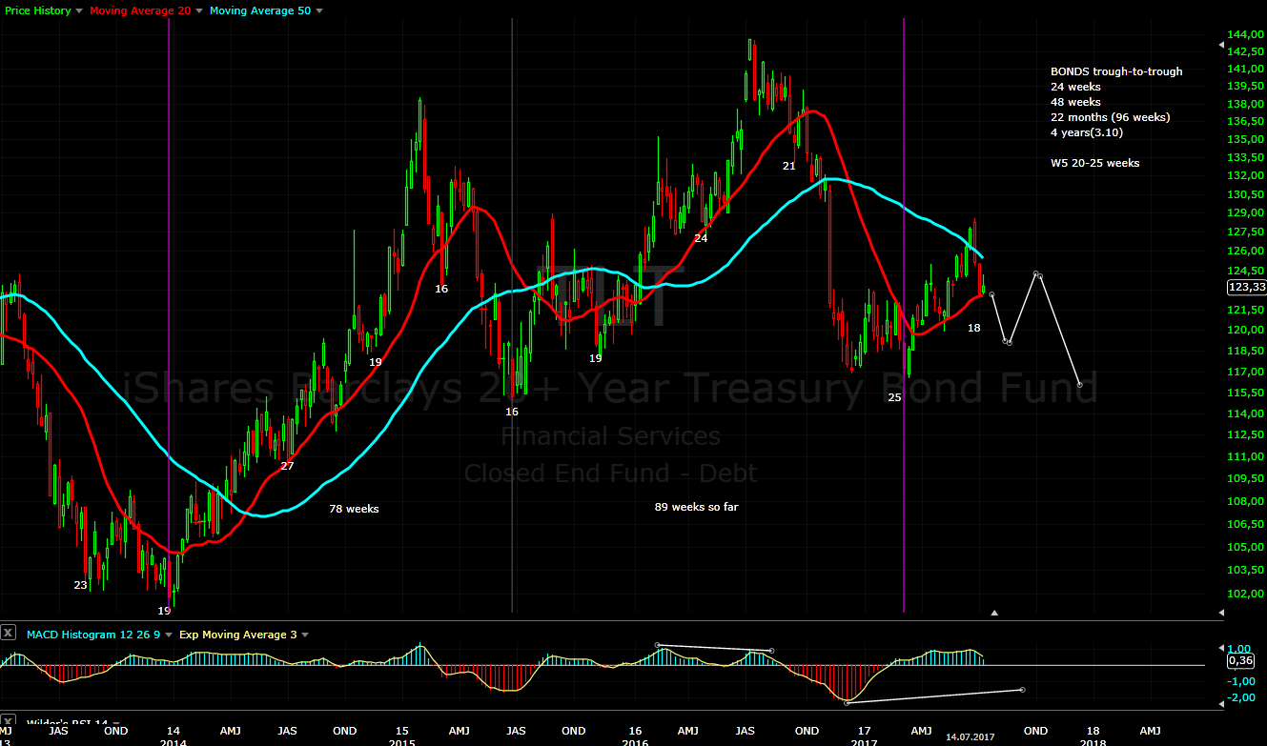Select the trendline endpoint circle below the MACD zero line

(1023, 690)
